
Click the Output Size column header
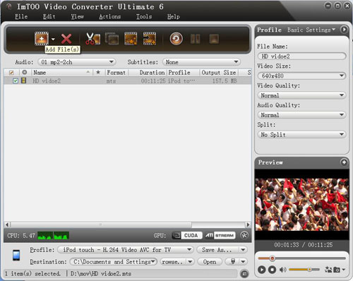coord(219,73)
